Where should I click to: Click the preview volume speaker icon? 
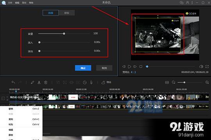click(201, 66)
